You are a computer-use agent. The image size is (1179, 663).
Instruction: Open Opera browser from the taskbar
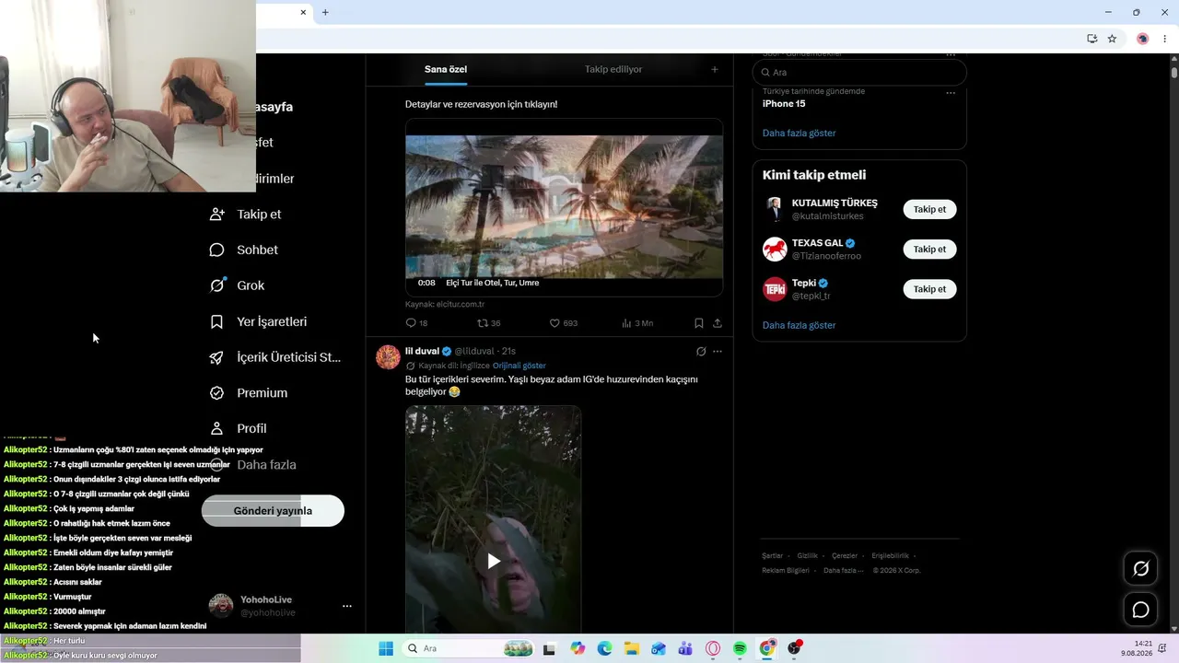713,649
